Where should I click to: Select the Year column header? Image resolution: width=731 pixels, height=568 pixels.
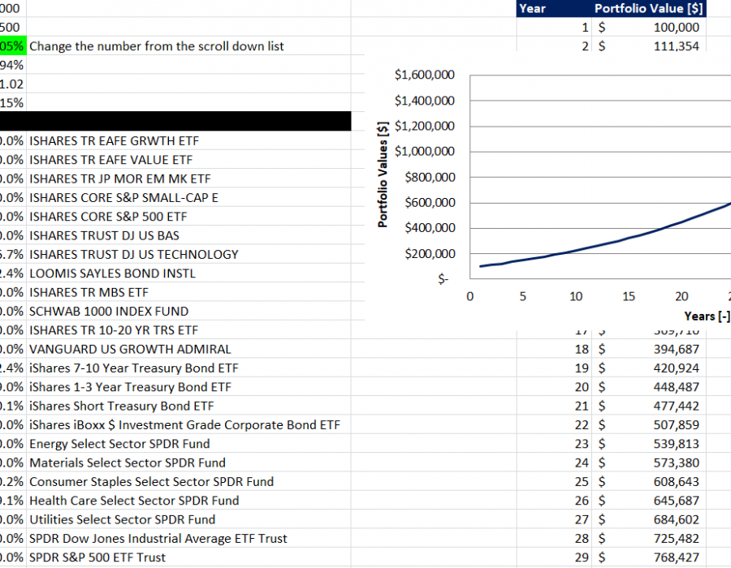pyautogui.click(x=533, y=8)
